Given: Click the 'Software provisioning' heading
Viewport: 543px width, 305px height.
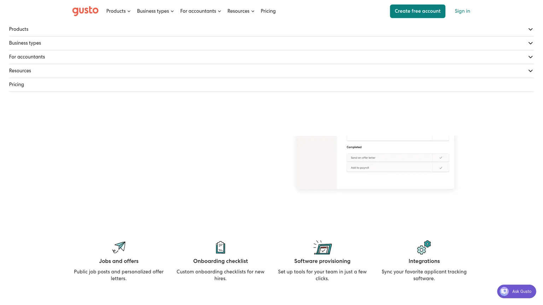Looking at the screenshot, I should 322,261.
